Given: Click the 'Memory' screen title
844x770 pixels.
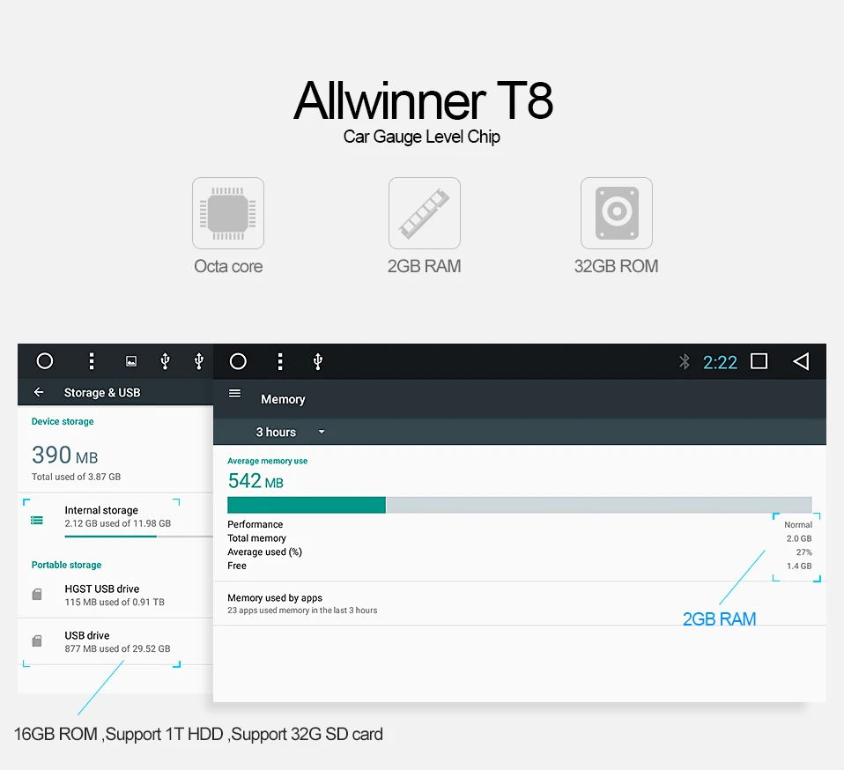Looking at the screenshot, I should click(283, 399).
